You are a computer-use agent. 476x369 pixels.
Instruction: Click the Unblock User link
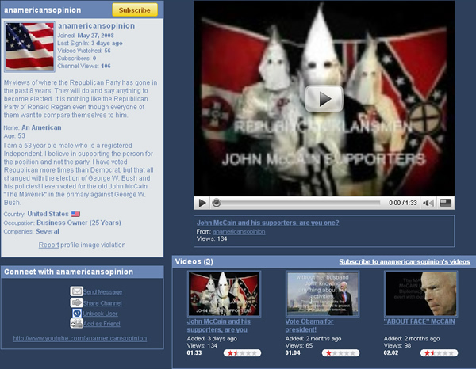point(101,314)
